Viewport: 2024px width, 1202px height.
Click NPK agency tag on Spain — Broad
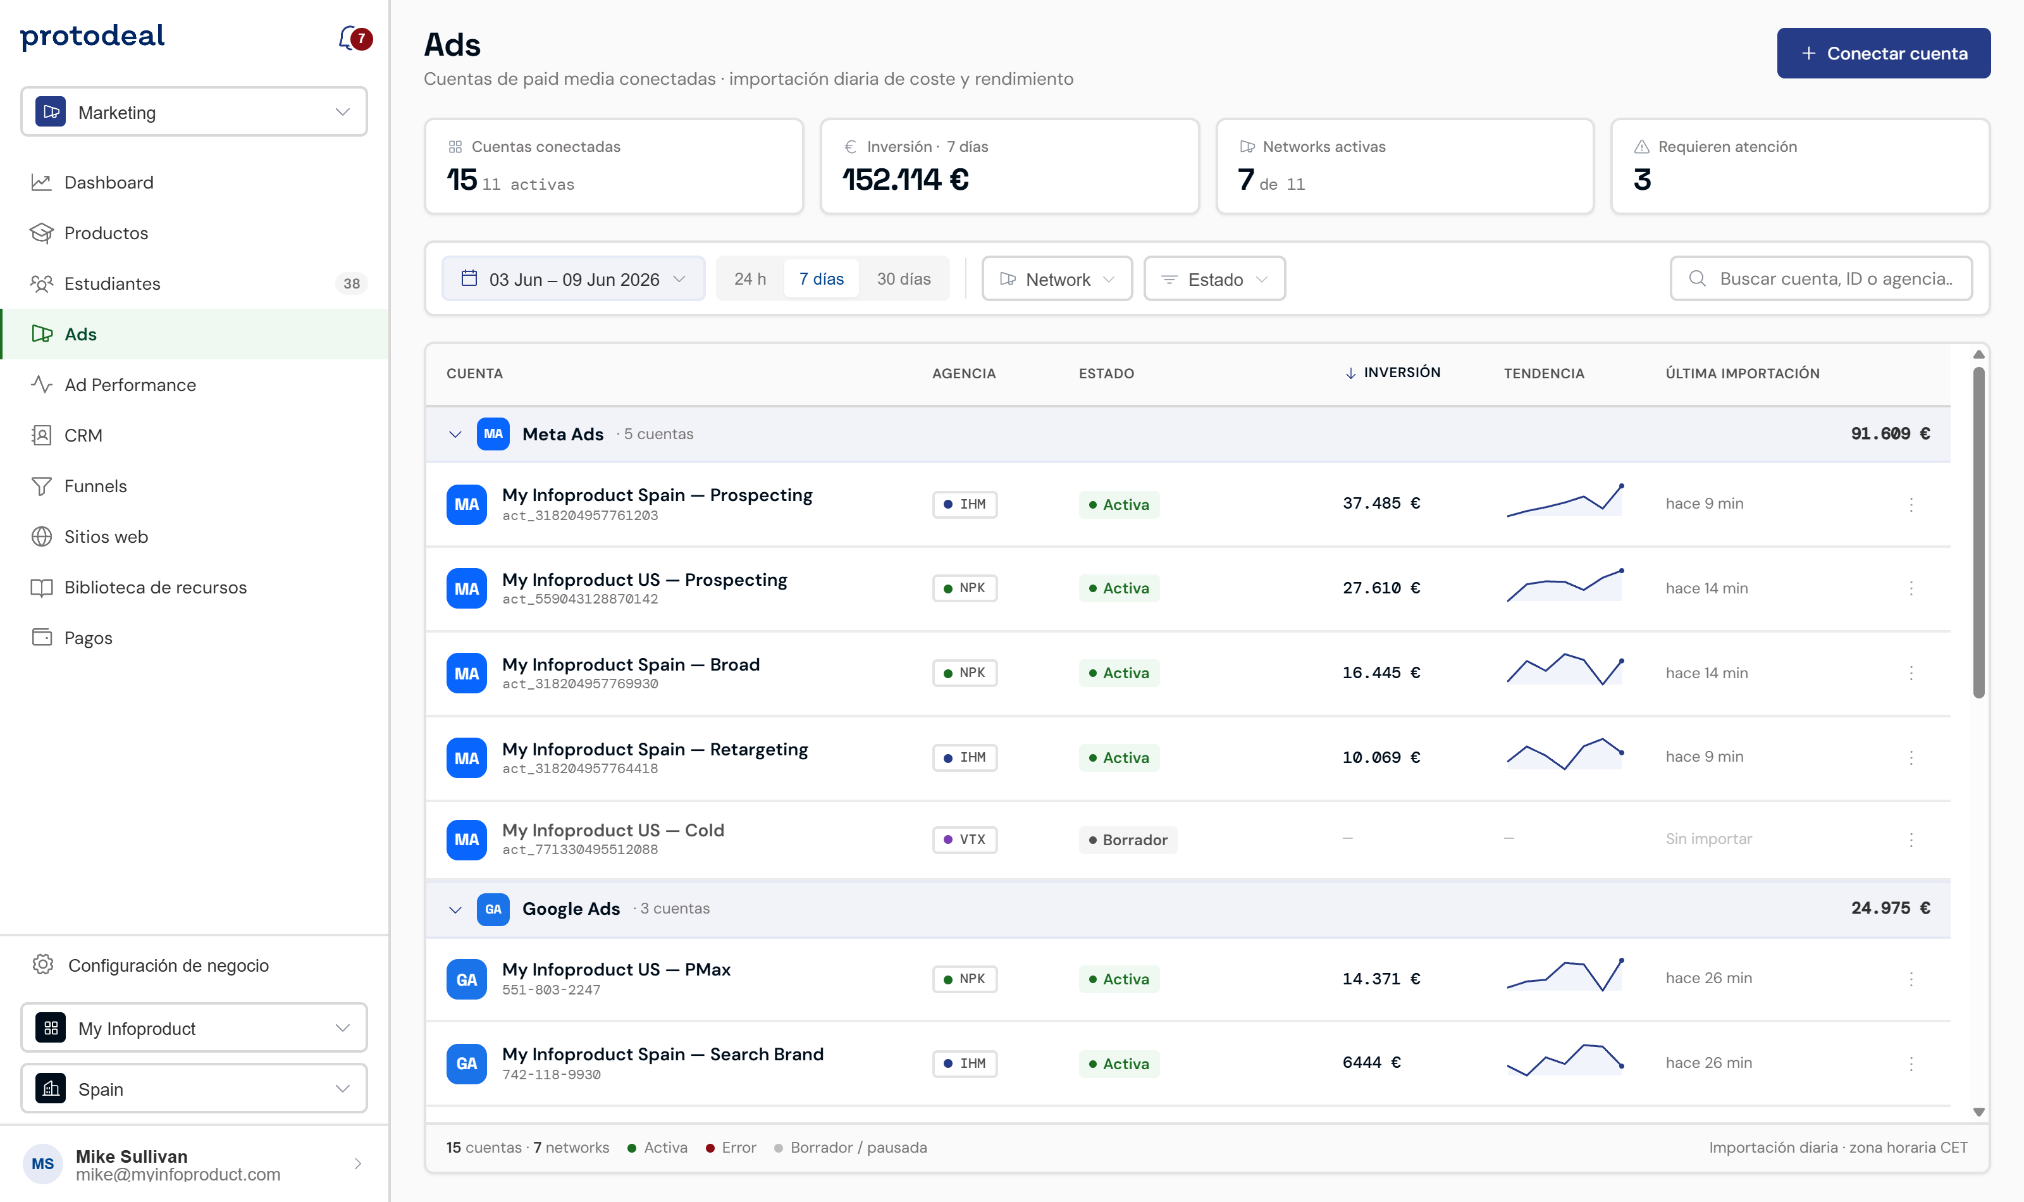[x=964, y=672]
